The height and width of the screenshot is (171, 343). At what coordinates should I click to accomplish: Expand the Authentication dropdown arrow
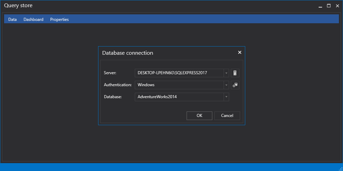point(226,85)
